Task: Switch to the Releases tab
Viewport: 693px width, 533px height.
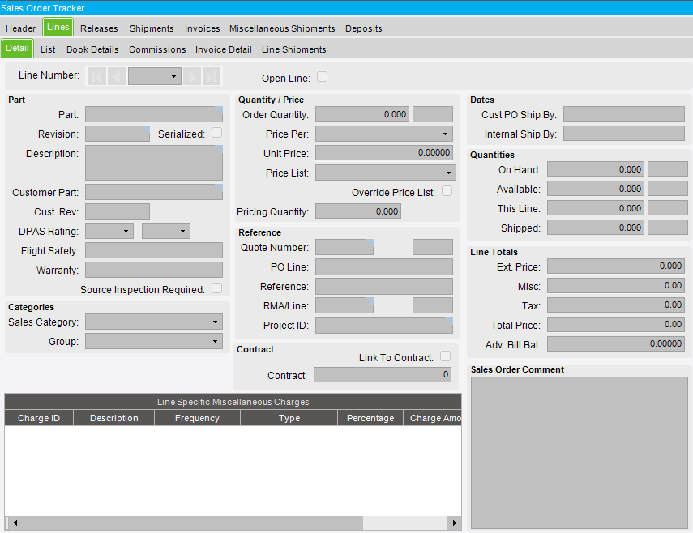Action: pos(99,28)
